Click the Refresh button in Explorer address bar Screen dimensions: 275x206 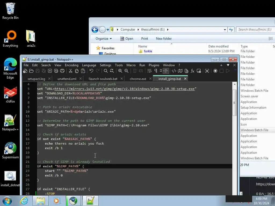[231, 30]
